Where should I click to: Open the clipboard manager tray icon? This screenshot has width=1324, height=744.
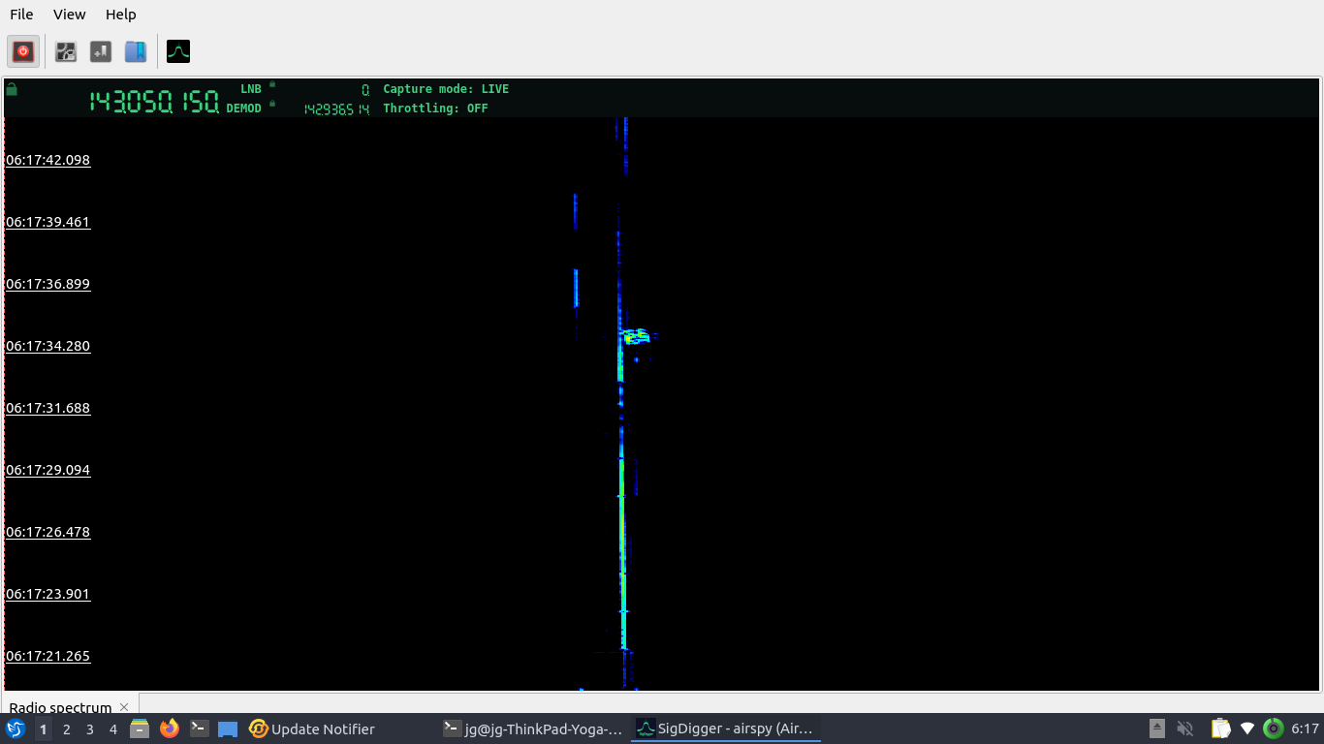coord(1220,728)
